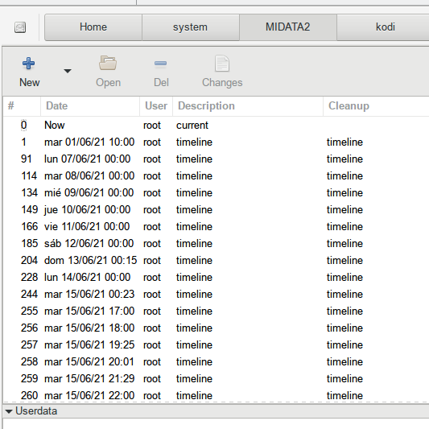The image size is (429, 429).
Task: Select snapshot 149 dated jue 10/06/21
Action: pos(217,210)
